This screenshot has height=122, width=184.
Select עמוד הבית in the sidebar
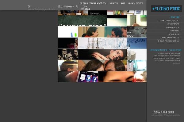tap(175, 17)
